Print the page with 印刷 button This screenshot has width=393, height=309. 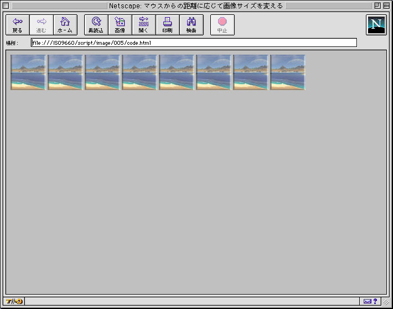tap(168, 25)
